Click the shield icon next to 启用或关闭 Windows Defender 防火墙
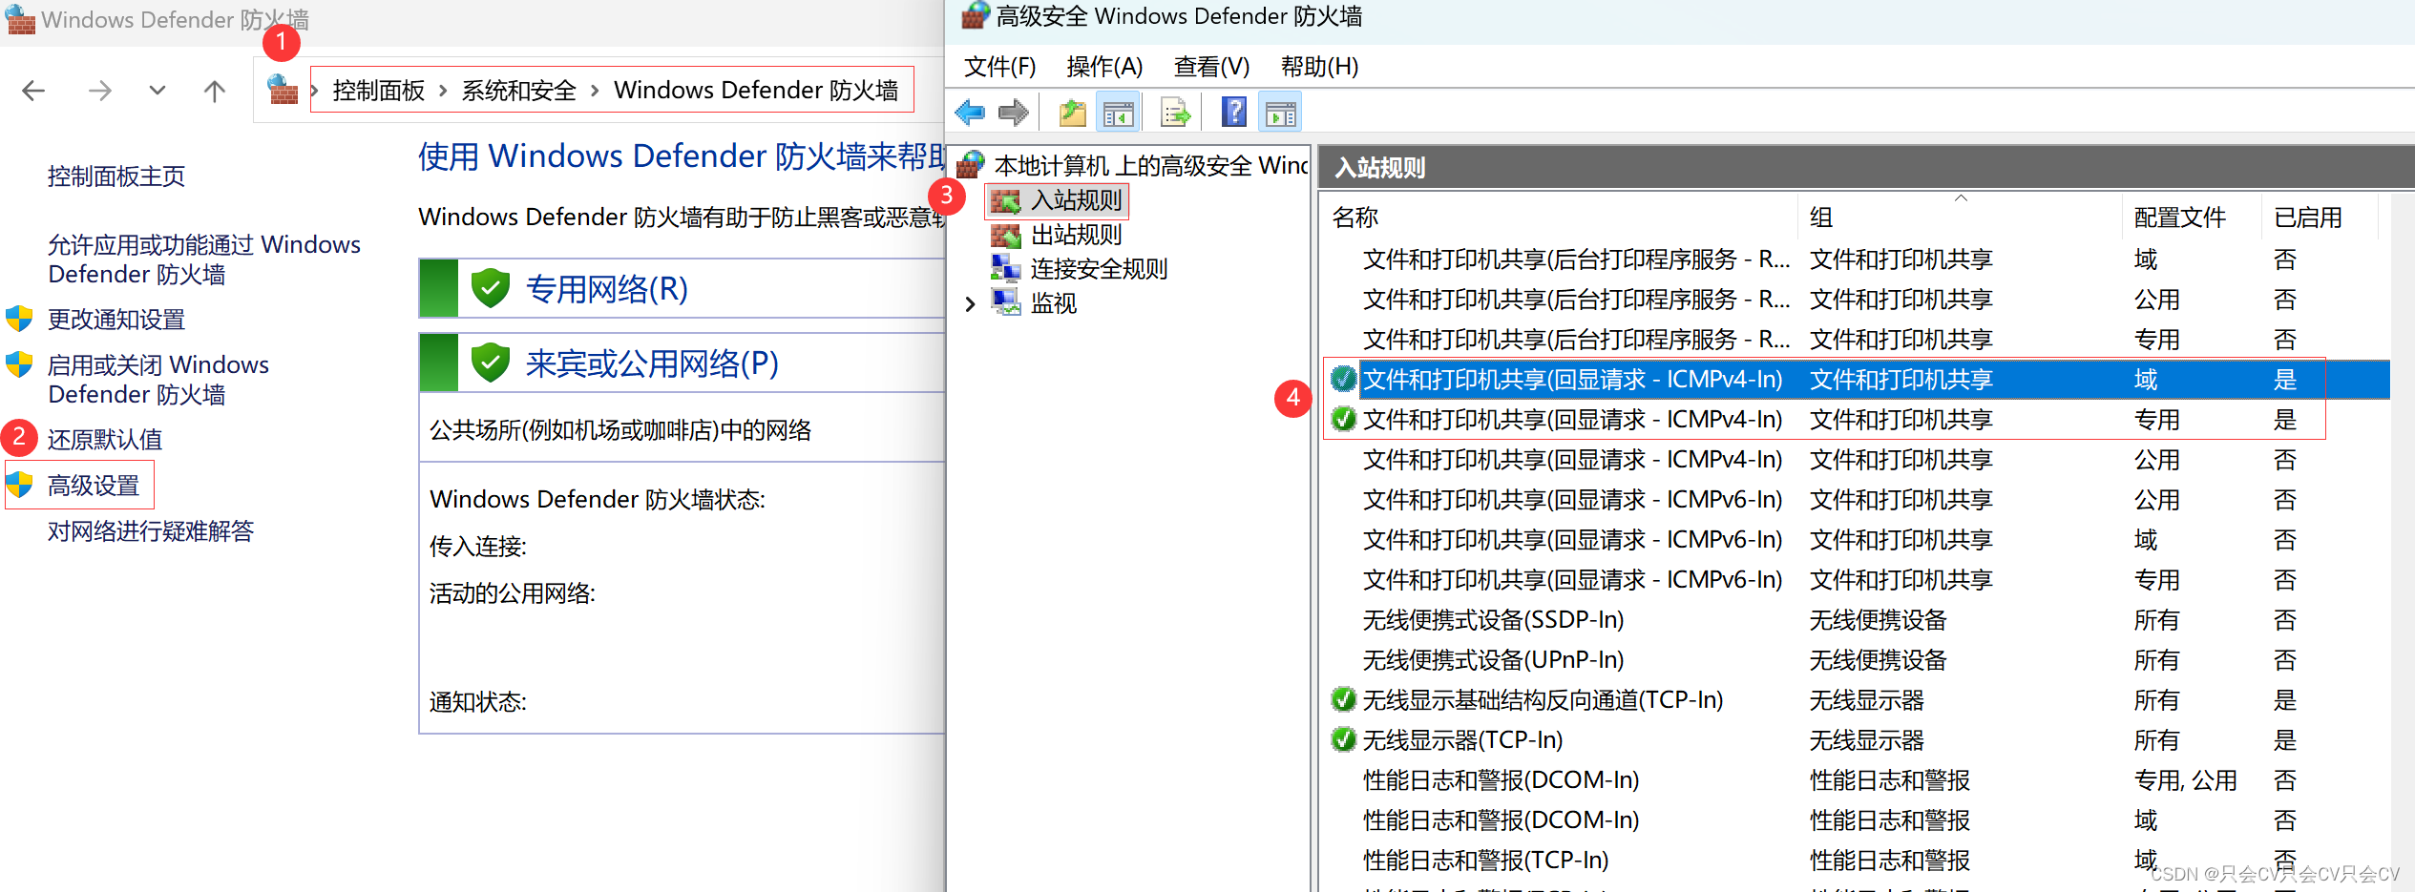Viewport: 2415px width, 892px height. pyautogui.click(x=19, y=364)
